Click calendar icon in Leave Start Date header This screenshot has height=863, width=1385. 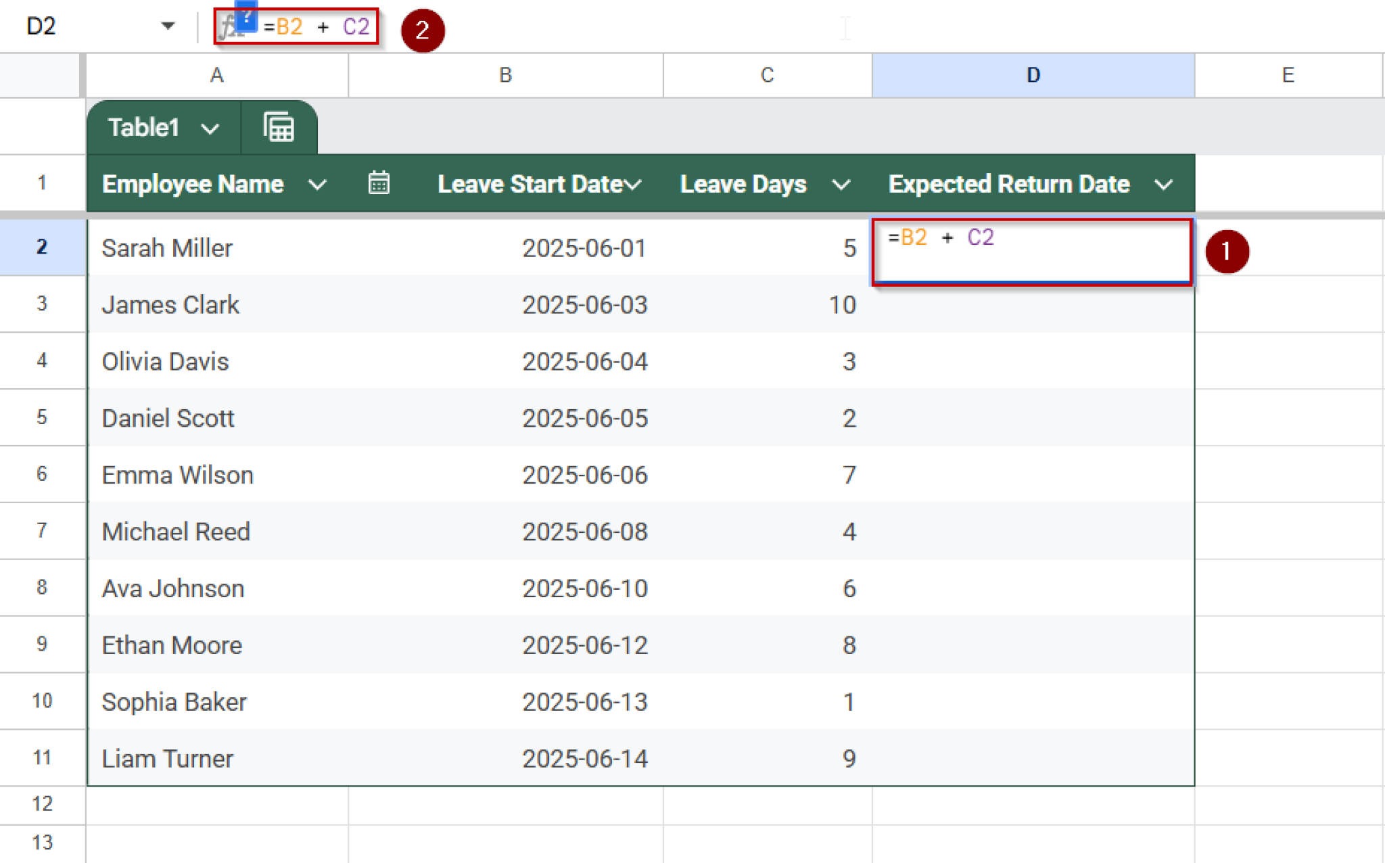(x=379, y=183)
